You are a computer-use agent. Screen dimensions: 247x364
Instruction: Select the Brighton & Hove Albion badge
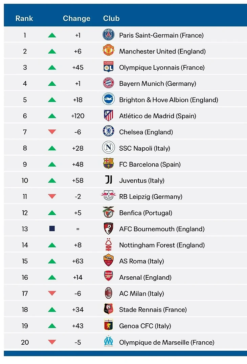point(108,99)
